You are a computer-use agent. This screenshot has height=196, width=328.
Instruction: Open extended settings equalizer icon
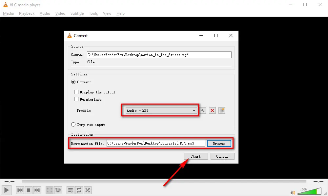click(x=58, y=190)
